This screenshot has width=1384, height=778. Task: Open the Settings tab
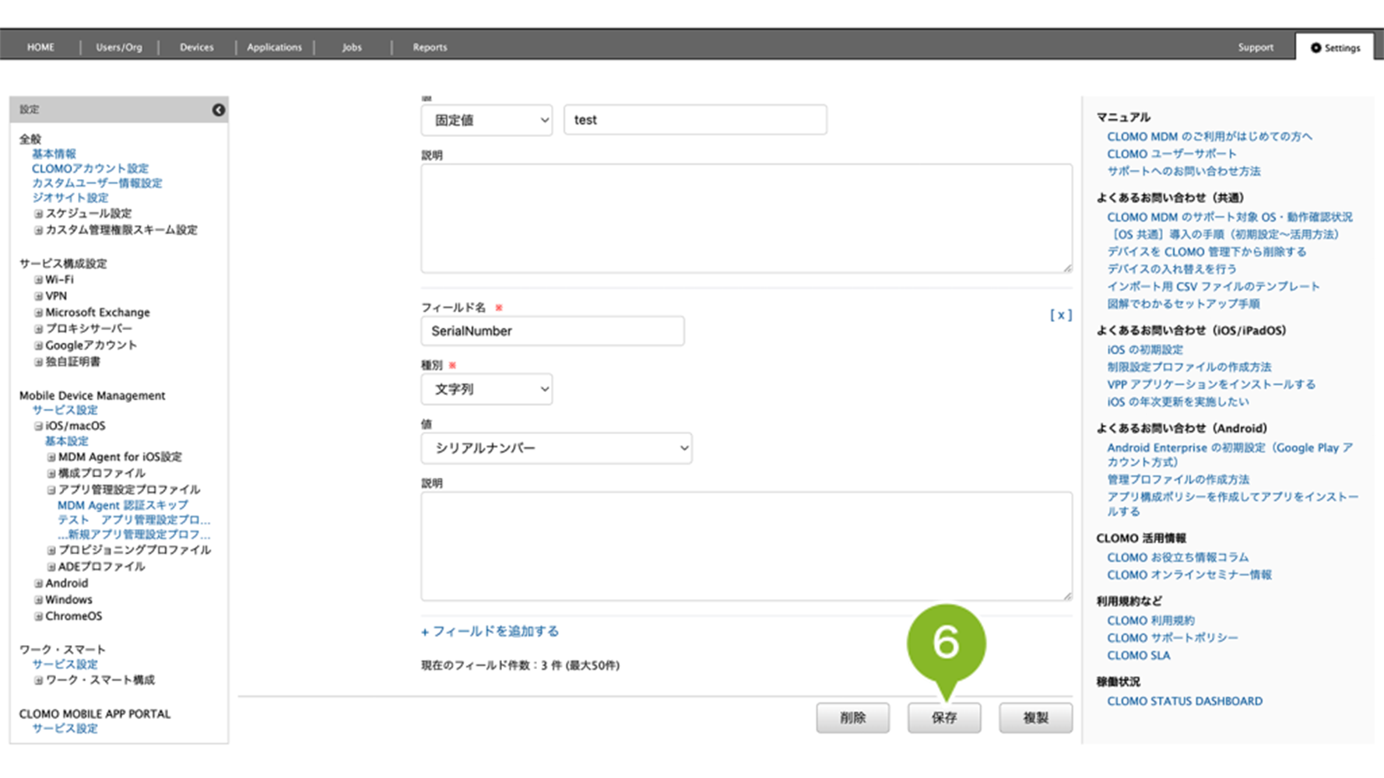pyautogui.click(x=1335, y=47)
